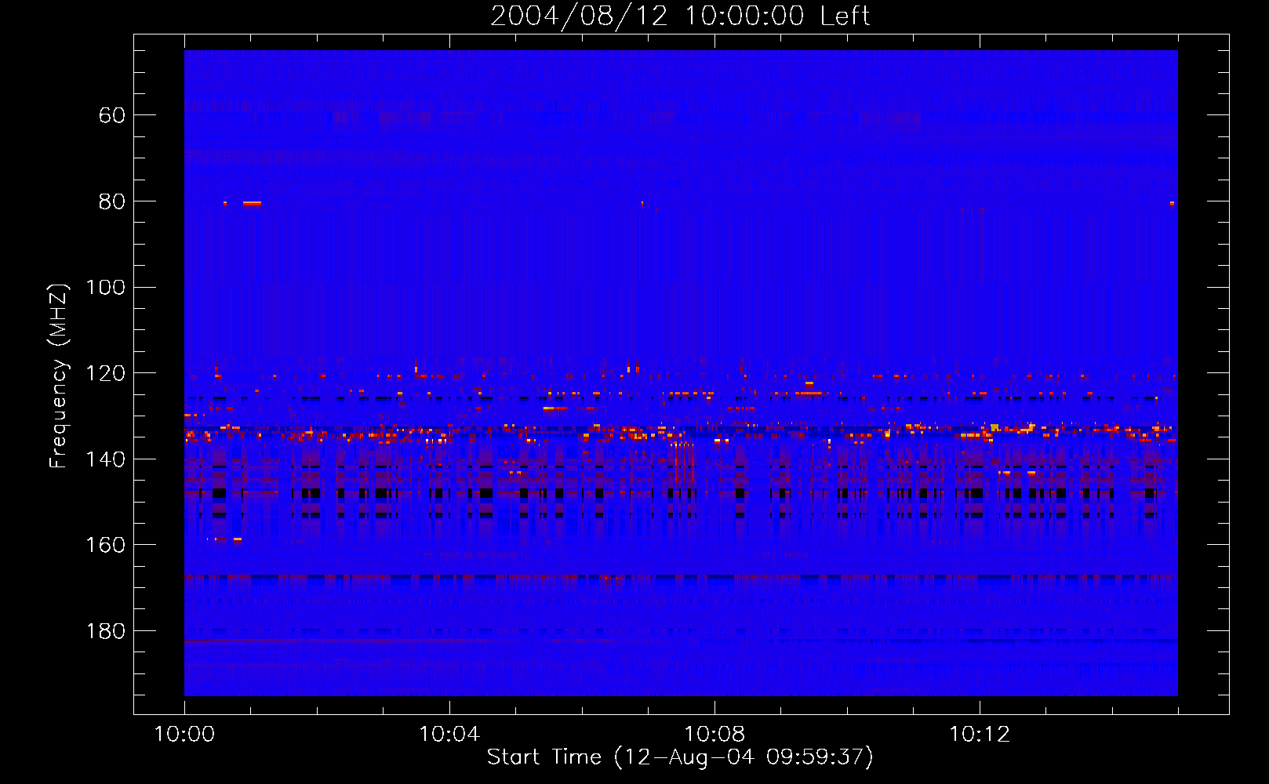Click the 180 frequency tick label
The image size is (1269, 784).
click(105, 631)
